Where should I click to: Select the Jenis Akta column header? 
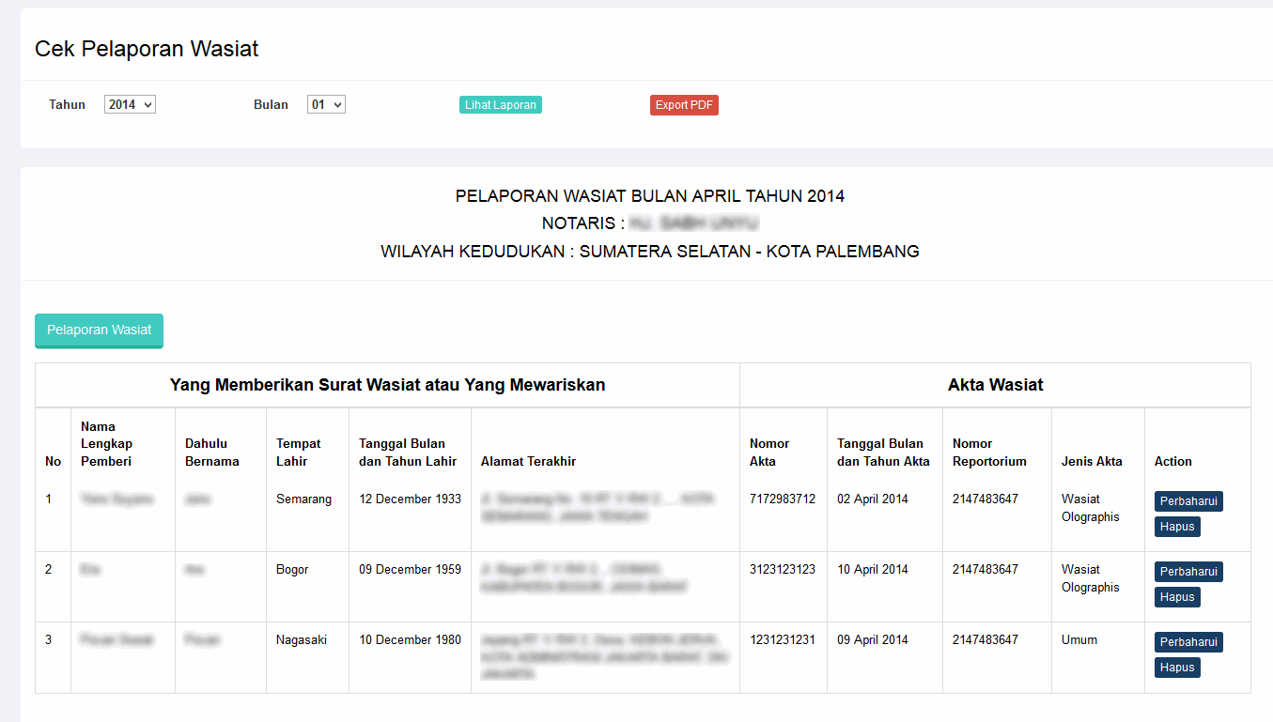point(1091,461)
